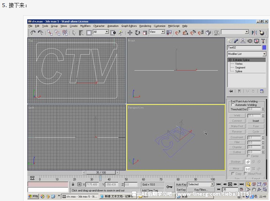The width and height of the screenshot is (270, 201).
Task: Click the Play Animation button
Action: (x=230, y=184)
